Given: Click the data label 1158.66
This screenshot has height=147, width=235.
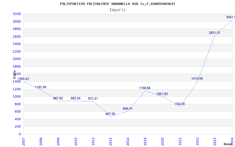Looking at the screenshot, I should [x=145, y=88].
